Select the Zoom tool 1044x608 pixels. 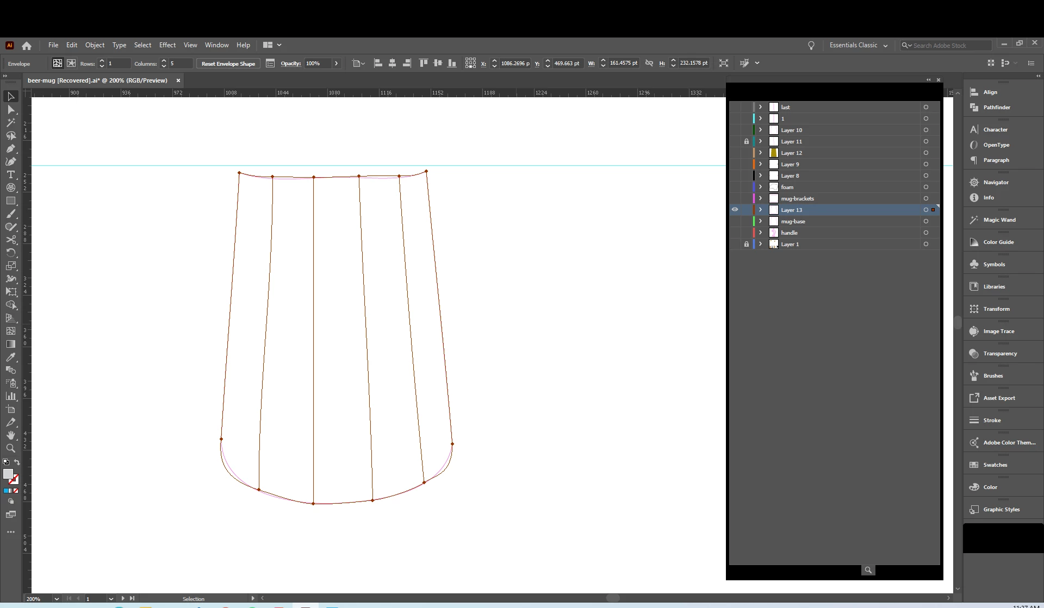[x=11, y=448]
